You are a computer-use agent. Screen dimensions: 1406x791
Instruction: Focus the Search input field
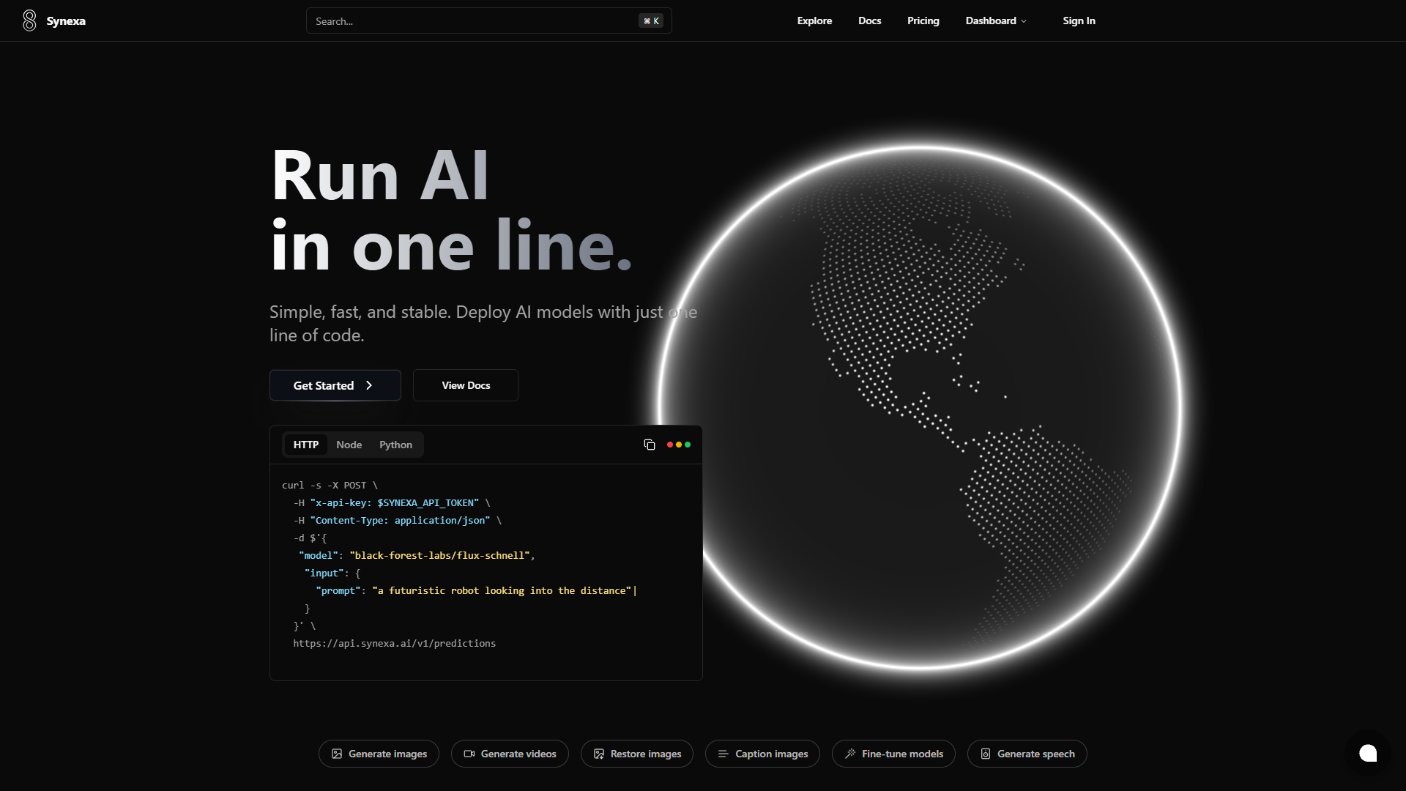(x=488, y=21)
